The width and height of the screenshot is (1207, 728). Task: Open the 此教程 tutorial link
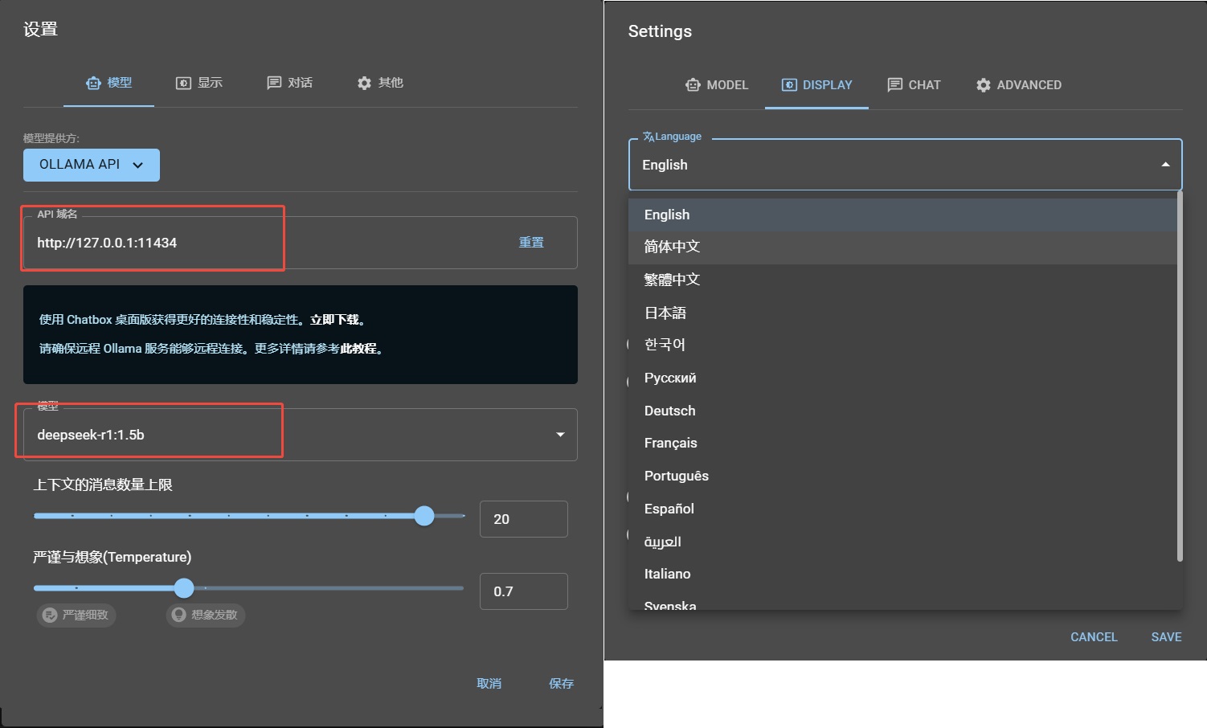tap(359, 349)
